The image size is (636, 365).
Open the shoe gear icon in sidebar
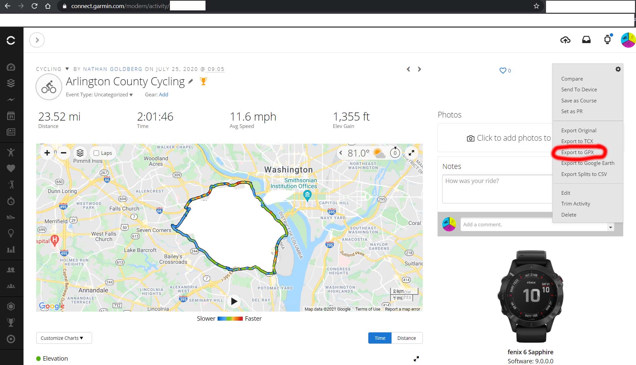(x=11, y=217)
